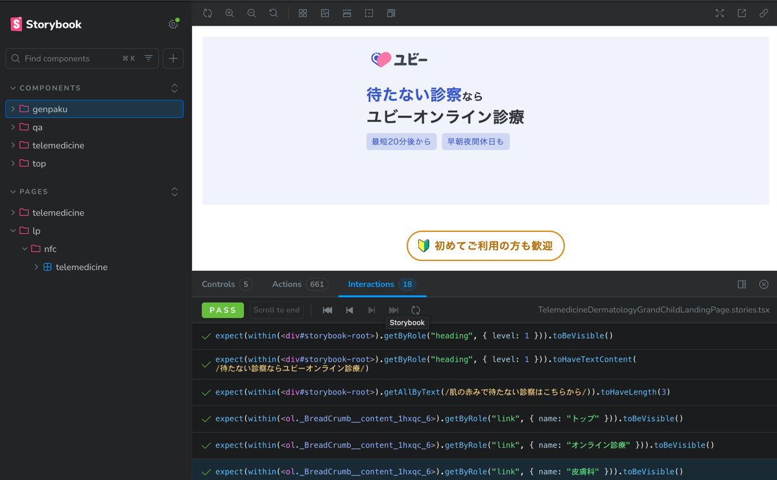Click the green PASS status badge
Screen dimensions: 777x480
222,310
